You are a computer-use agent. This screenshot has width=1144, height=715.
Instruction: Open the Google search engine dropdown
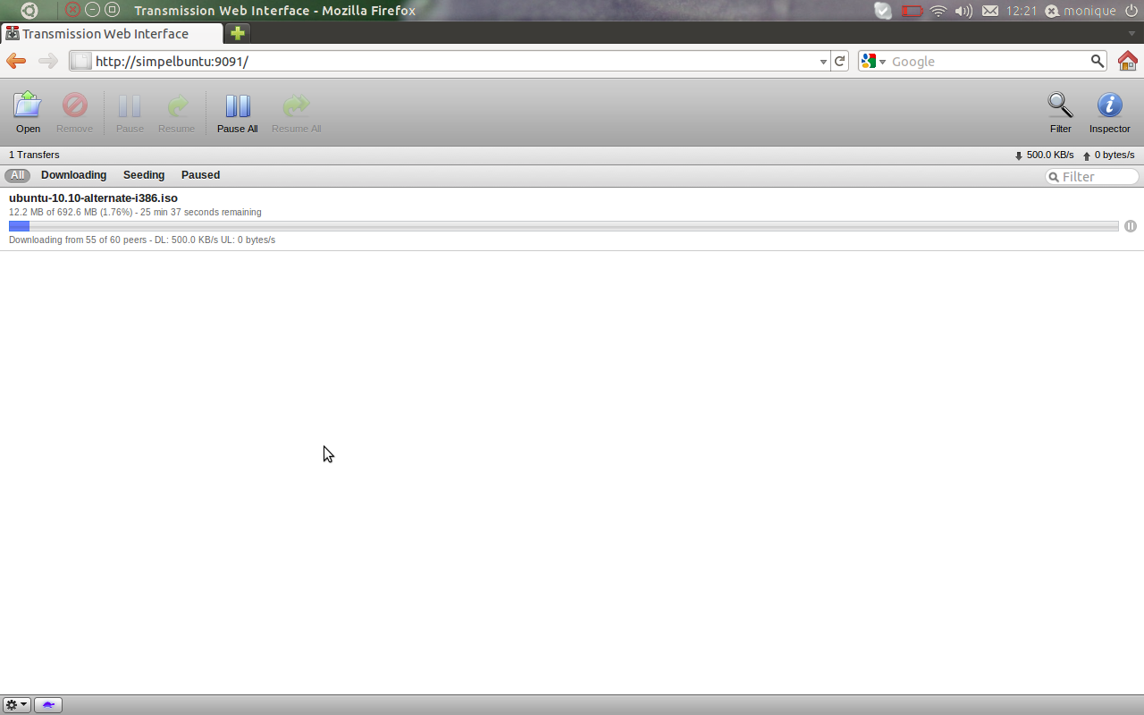[x=872, y=61]
